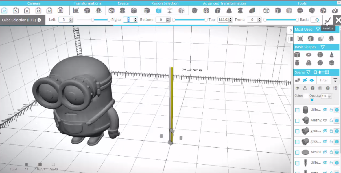
Task: Click the info icon beside Cube Selection
Action: click(39, 20)
